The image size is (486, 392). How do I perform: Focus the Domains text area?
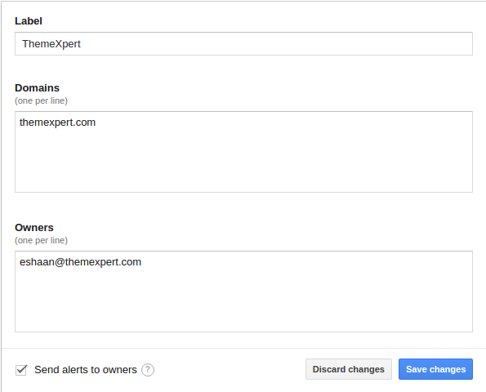click(x=243, y=152)
